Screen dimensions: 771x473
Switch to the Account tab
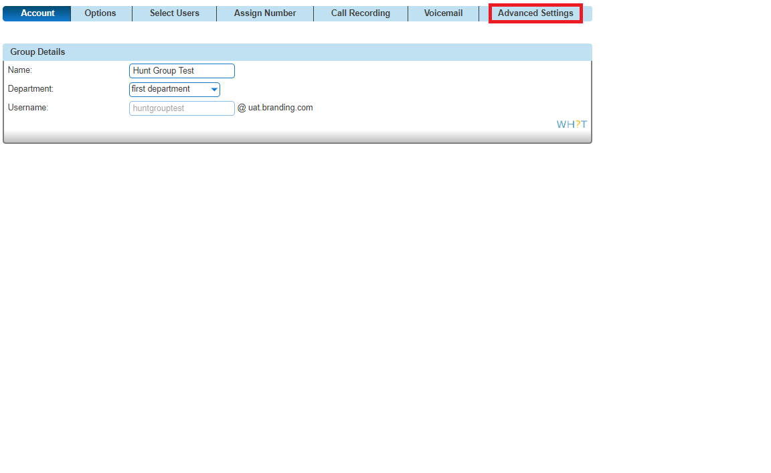coord(37,13)
